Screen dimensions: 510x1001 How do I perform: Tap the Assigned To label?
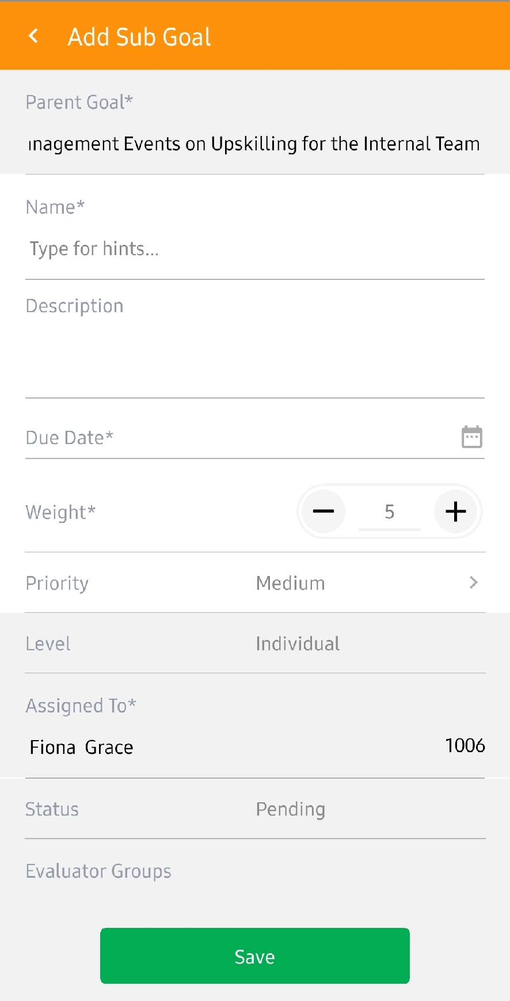point(81,706)
